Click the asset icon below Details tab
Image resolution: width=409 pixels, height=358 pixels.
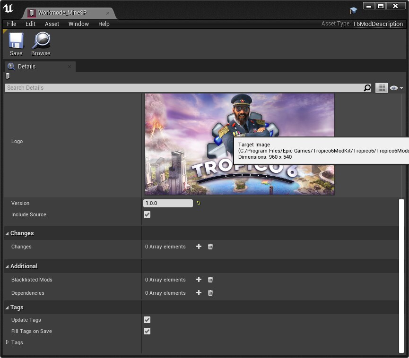[8, 76]
